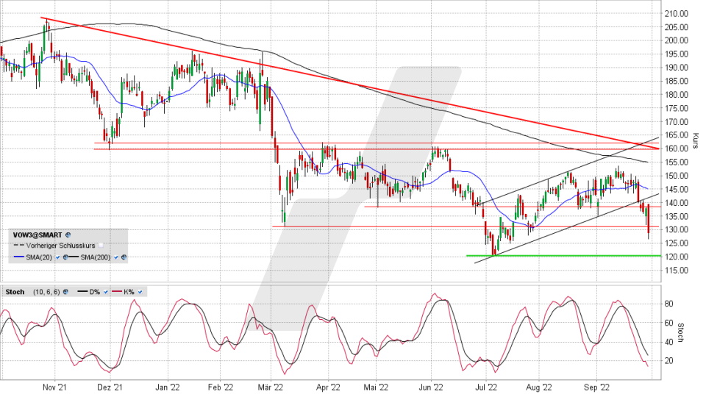
Task: Click the (10, 6, 6) Stoch parameters
Action: [x=46, y=292]
